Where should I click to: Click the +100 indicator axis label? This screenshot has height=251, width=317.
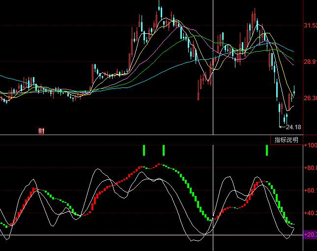(x=310, y=145)
